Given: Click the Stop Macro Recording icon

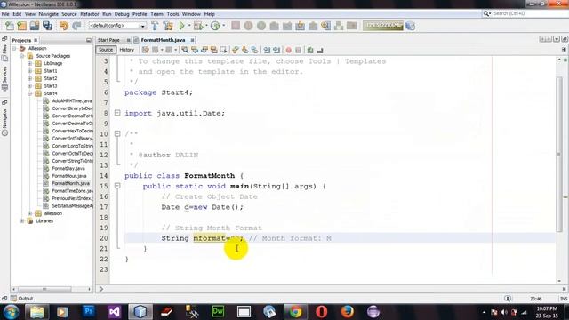Looking at the screenshot, I should [x=298, y=50].
